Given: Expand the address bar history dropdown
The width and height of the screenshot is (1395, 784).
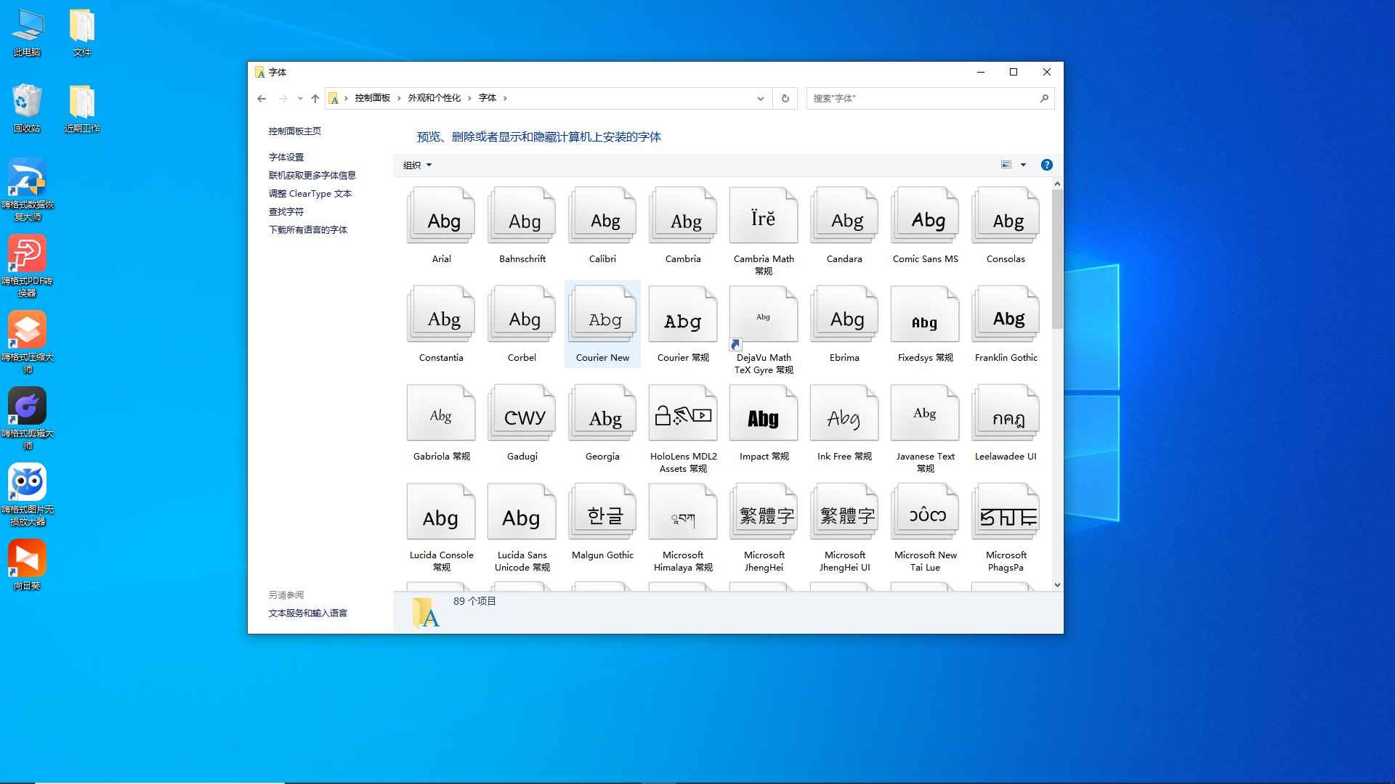Looking at the screenshot, I should 760,98.
